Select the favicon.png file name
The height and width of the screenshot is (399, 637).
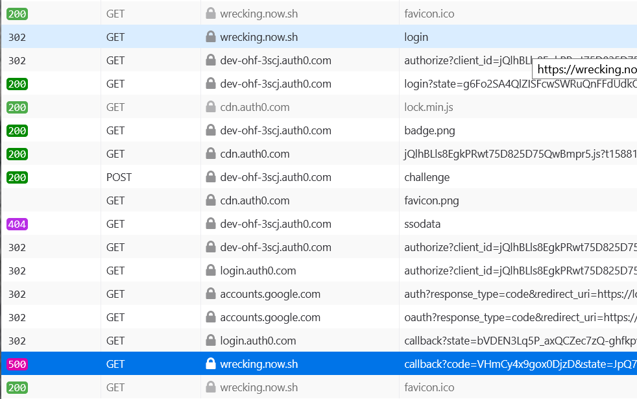431,200
